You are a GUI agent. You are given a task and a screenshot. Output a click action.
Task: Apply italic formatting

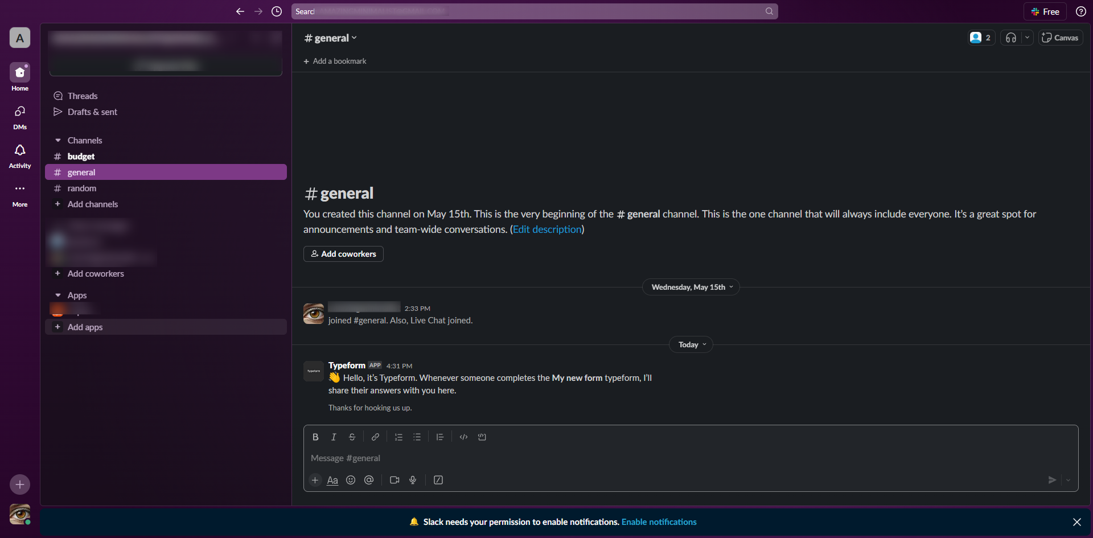[x=334, y=437]
